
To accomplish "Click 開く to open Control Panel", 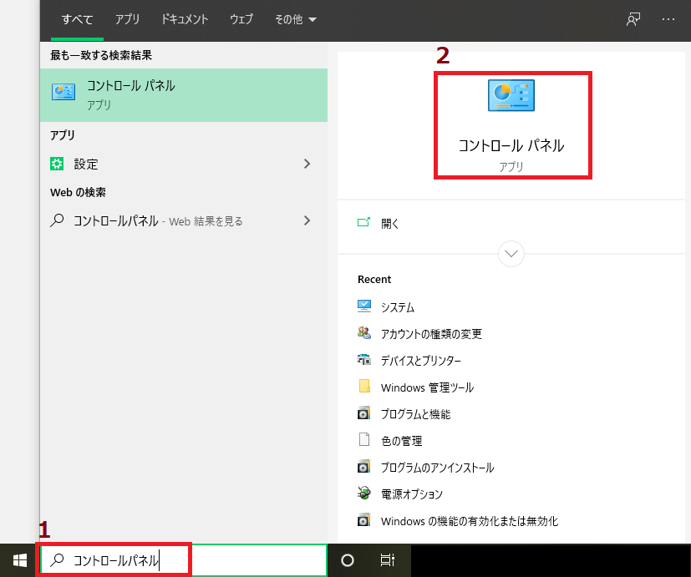I will [x=390, y=223].
